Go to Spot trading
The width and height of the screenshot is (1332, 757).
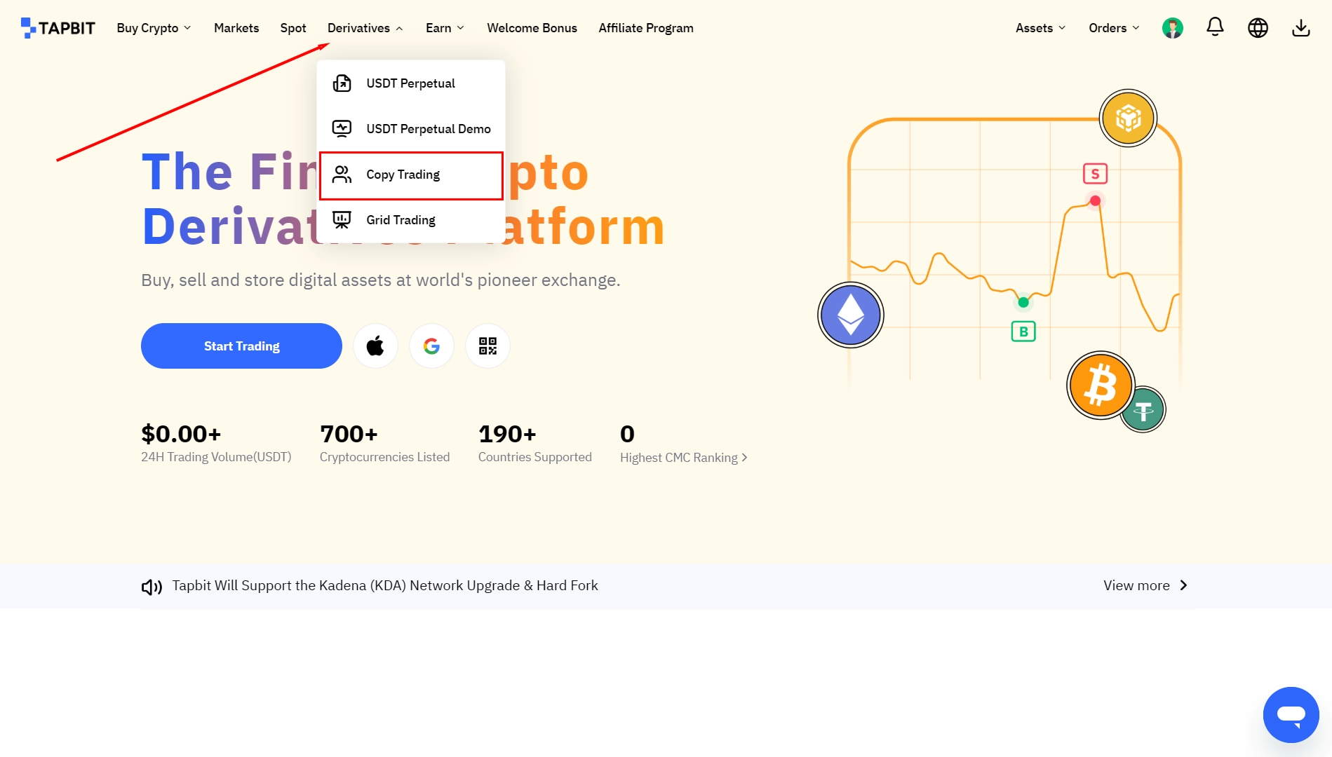(293, 28)
